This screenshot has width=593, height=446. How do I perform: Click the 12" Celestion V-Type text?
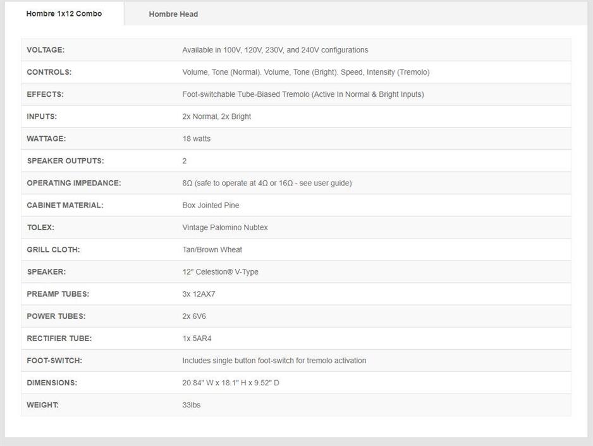220,272
